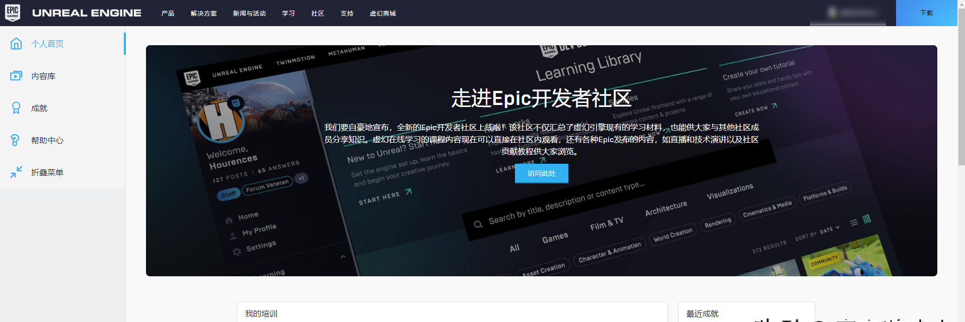
Task: Click the 走进Epic开发者社区 banner heading
Action: (x=542, y=98)
